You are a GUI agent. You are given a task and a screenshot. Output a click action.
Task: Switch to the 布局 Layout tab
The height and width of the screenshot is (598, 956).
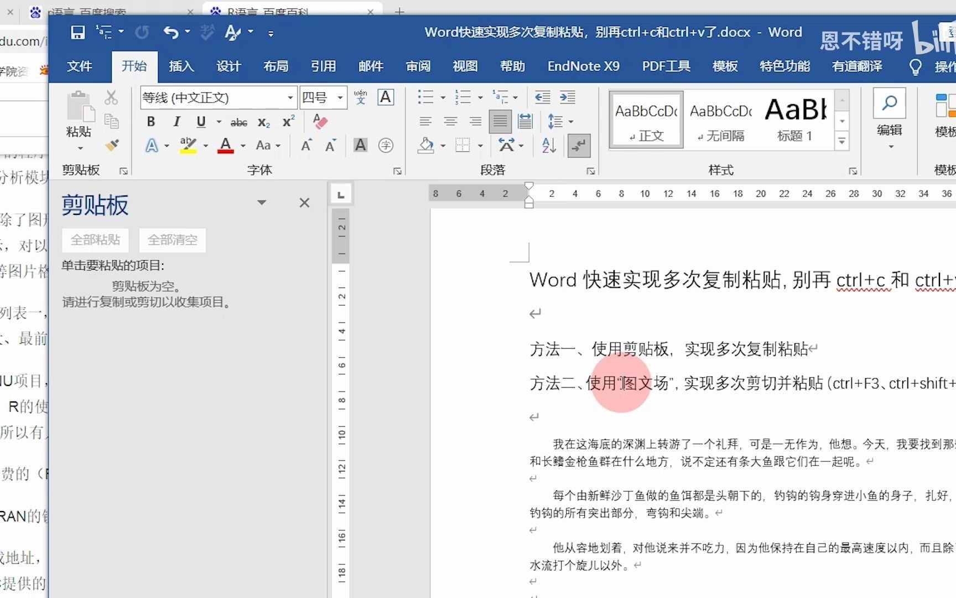(276, 67)
